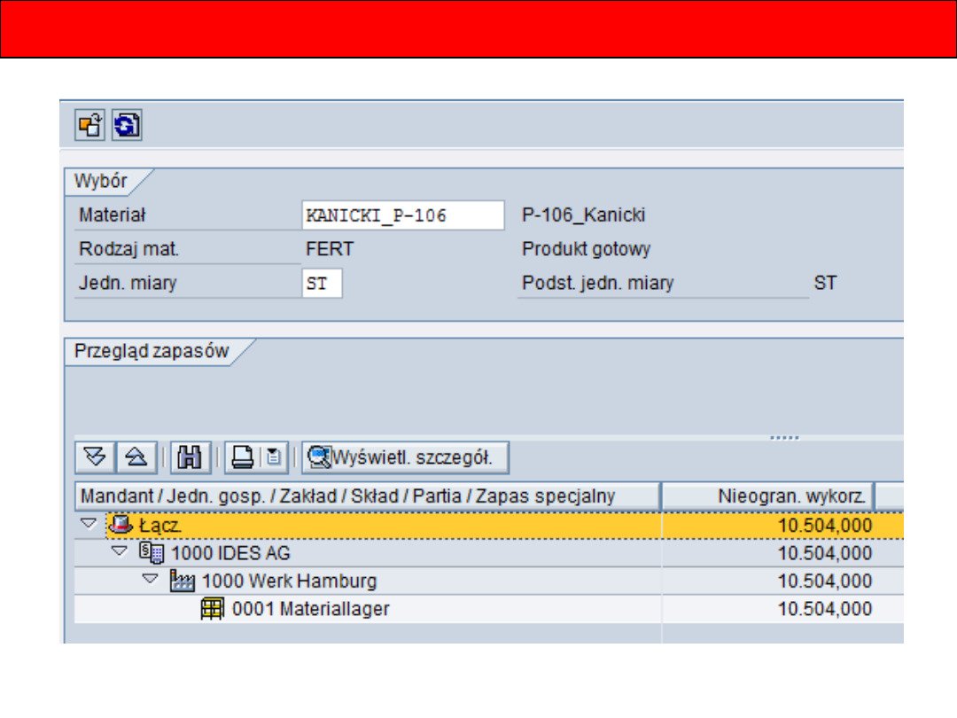Select the 0001 Materiallager storage row

[x=310, y=609]
